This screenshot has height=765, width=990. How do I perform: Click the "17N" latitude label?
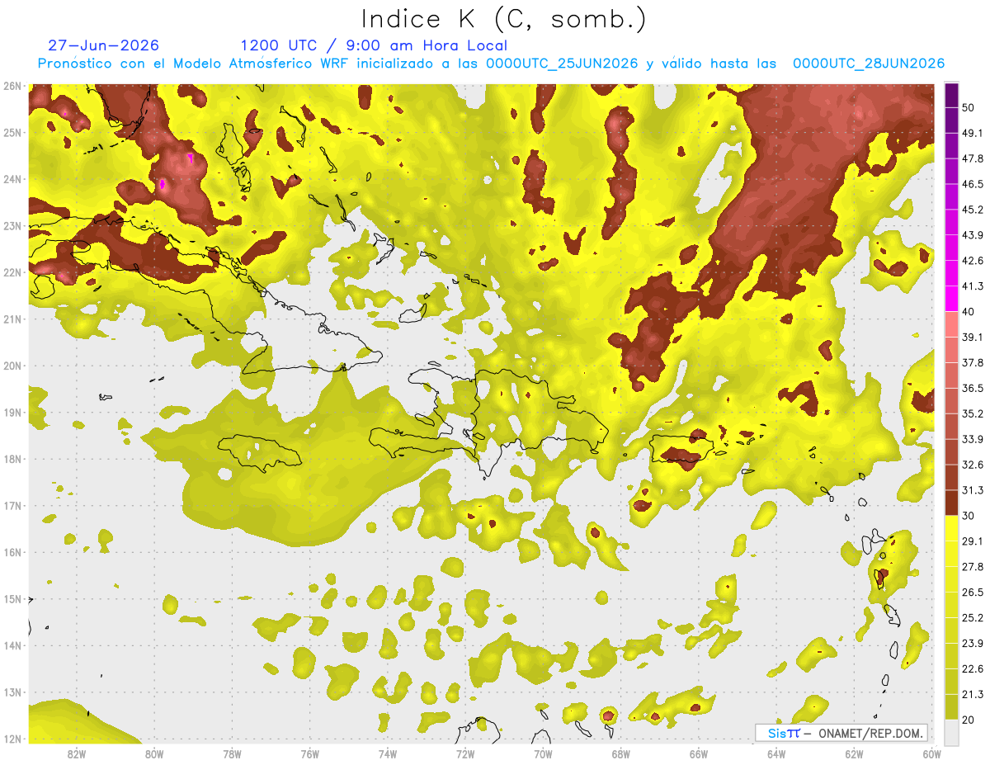[x=12, y=505]
